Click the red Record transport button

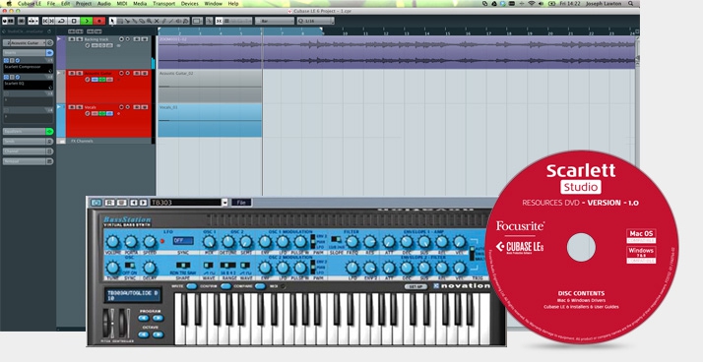coord(99,21)
